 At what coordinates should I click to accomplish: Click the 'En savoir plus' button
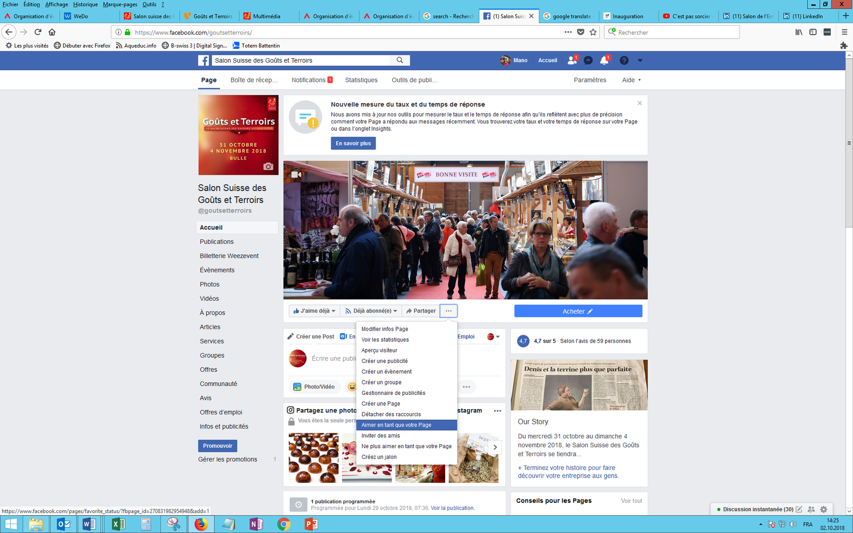point(353,143)
